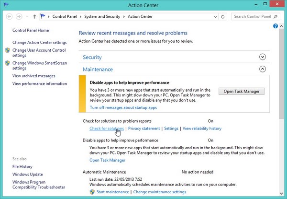Open View performance information

(40, 83)
